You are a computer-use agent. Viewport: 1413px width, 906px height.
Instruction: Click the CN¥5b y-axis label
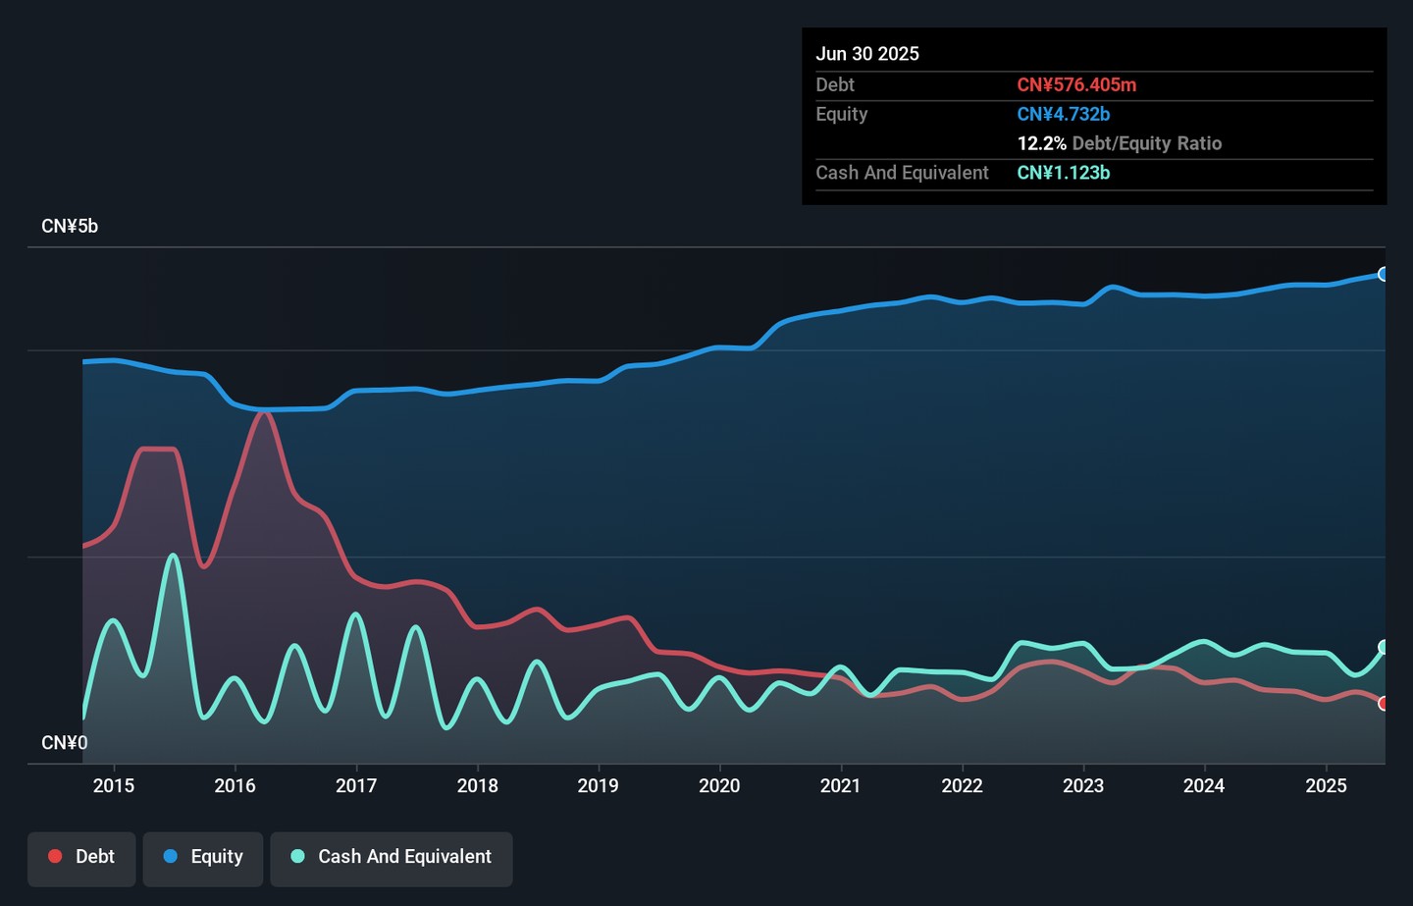click(70, 227)
